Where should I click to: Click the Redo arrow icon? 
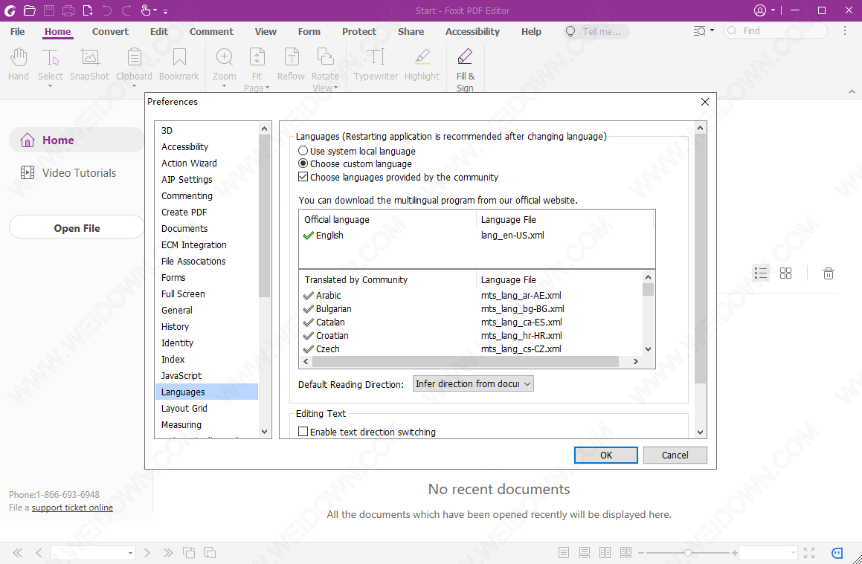(126, 10)
